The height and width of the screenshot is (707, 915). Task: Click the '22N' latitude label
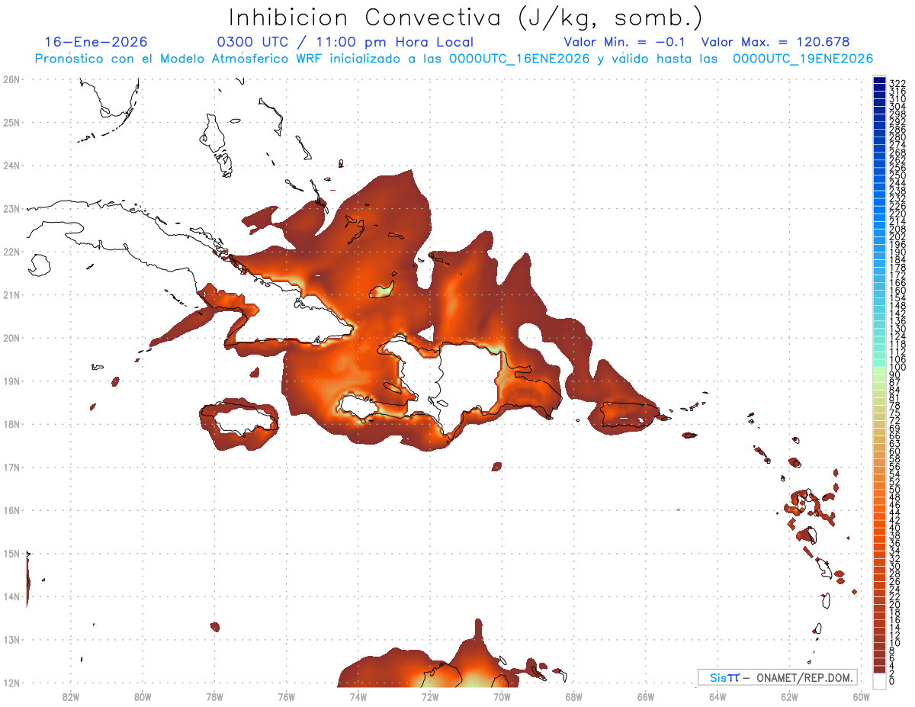pyautogui.click(x=11, y=252)
